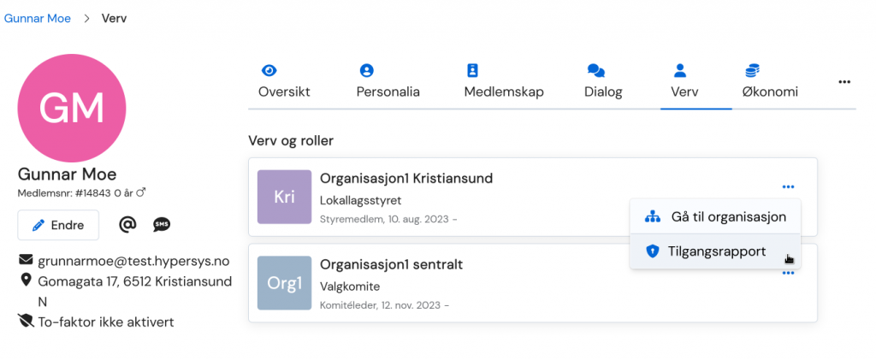
Task: Click the eye icon above Oversikt
Action: [x=269, y=70]
